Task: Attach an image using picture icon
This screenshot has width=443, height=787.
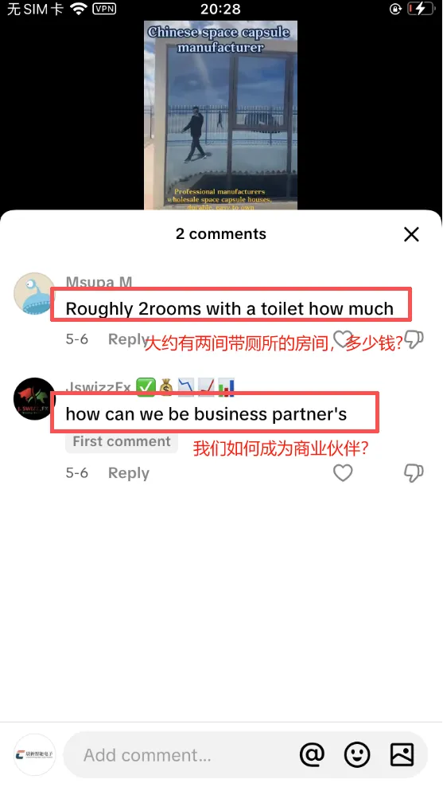Action: pos(402,754)
